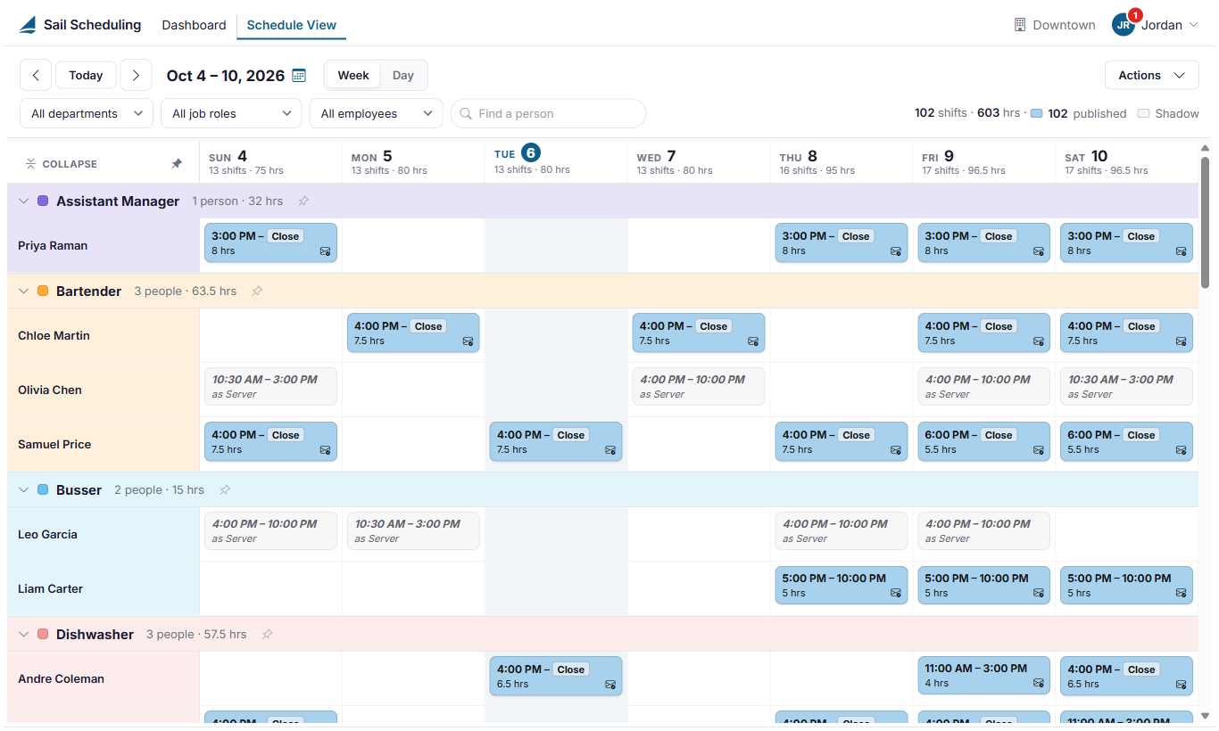Viewport: 1219px width, 731px height.
Task: Click envelope icon on Liam Carter's Thursday shift
Action: (x=896, y=594)
